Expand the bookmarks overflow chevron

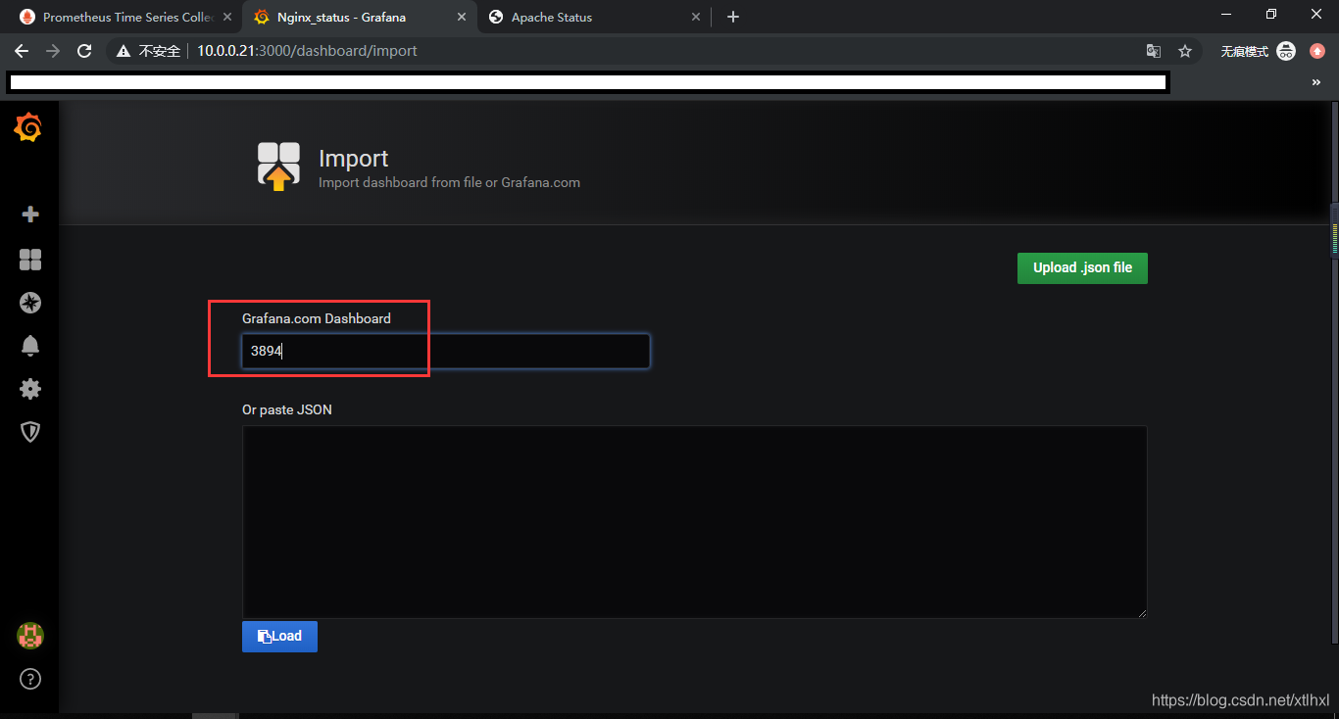(x=1316, y=83)
